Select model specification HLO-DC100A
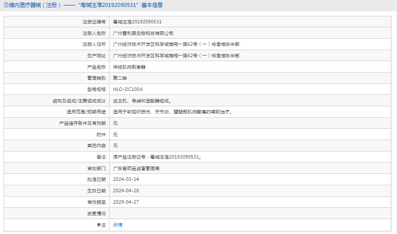 click(x=128, y=89)
